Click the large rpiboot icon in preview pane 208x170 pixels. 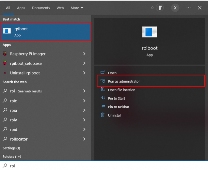(x=149, y=32)
